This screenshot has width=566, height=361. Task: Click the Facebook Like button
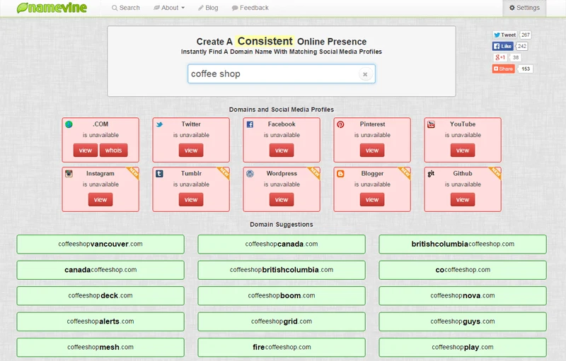(502, 46)
